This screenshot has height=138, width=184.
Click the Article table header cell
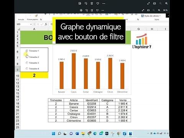74,100
